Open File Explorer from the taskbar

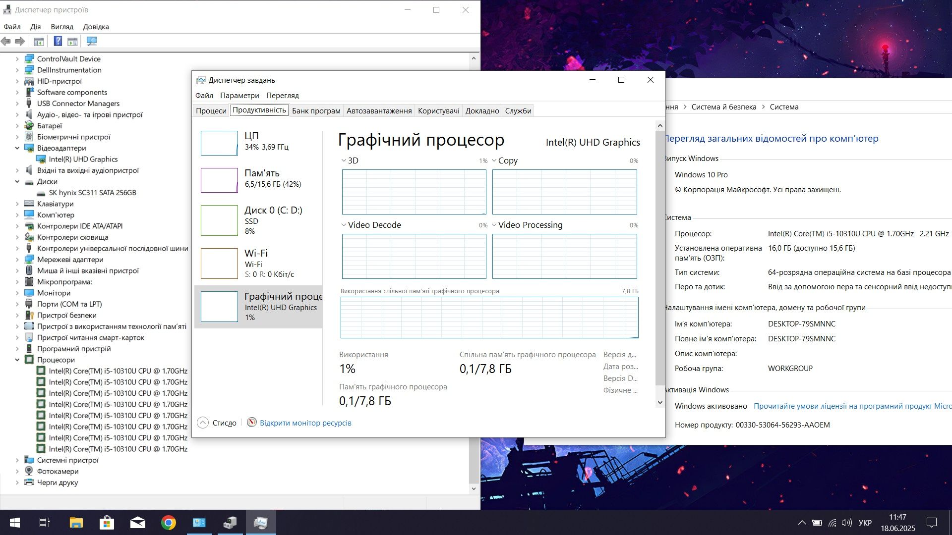click(76, 523)
